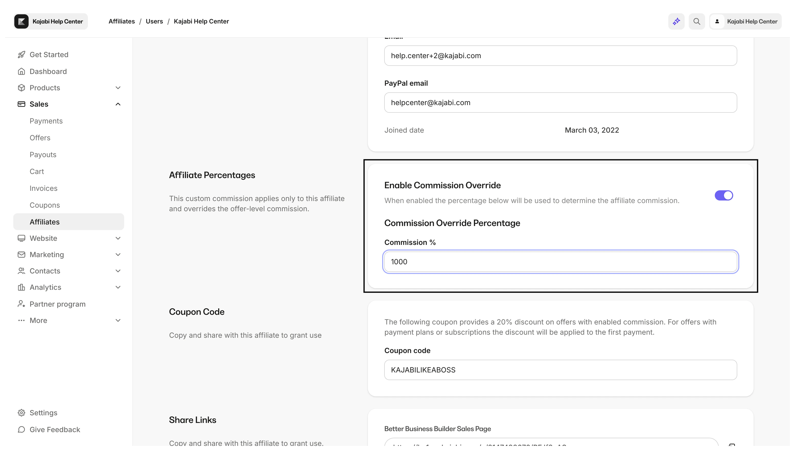795x451 pixels.
Task: Click the Give Feedback chat icon
Action: tap(21, 430)
